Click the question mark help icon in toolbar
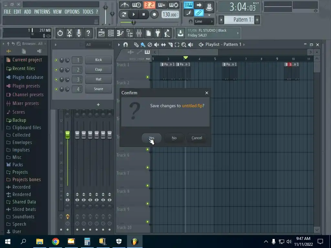The height and width of the screenshot is (248, 331). (x=88, y=33)
